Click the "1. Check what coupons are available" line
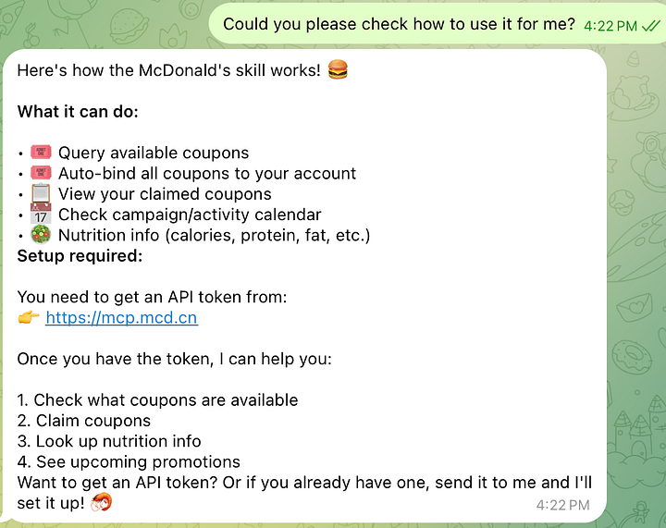666x528 pixels. [158, 399]
